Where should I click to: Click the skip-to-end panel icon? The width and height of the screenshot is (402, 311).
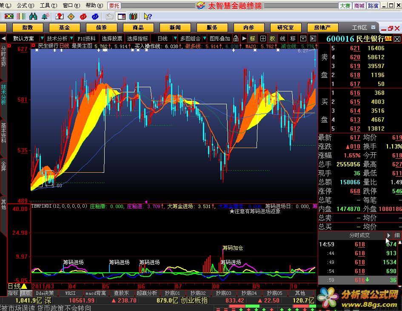click(x=313, y=38)
